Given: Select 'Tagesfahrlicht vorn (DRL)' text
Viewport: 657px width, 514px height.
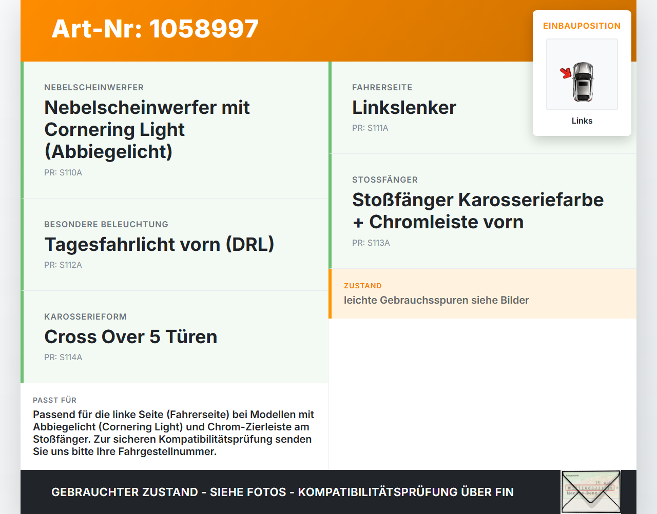Looking at the screenshot, I should click(159, 244).
